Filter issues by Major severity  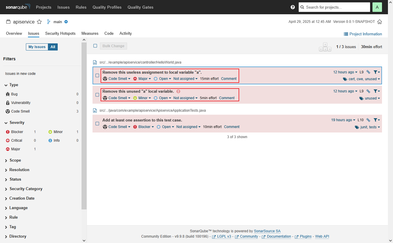coord(21,149)
